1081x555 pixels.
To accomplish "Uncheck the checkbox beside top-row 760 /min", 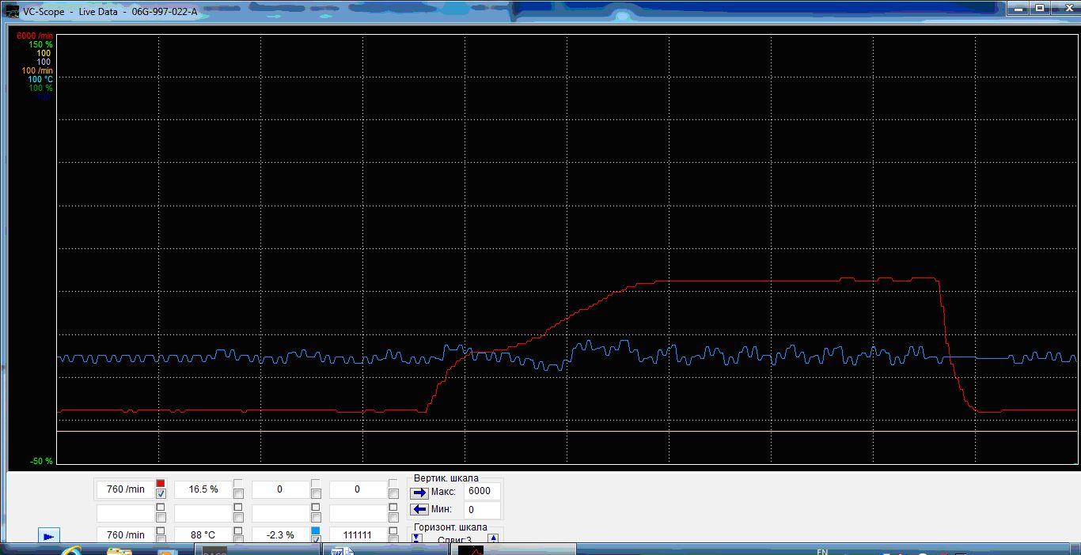I will pos(161,494).
